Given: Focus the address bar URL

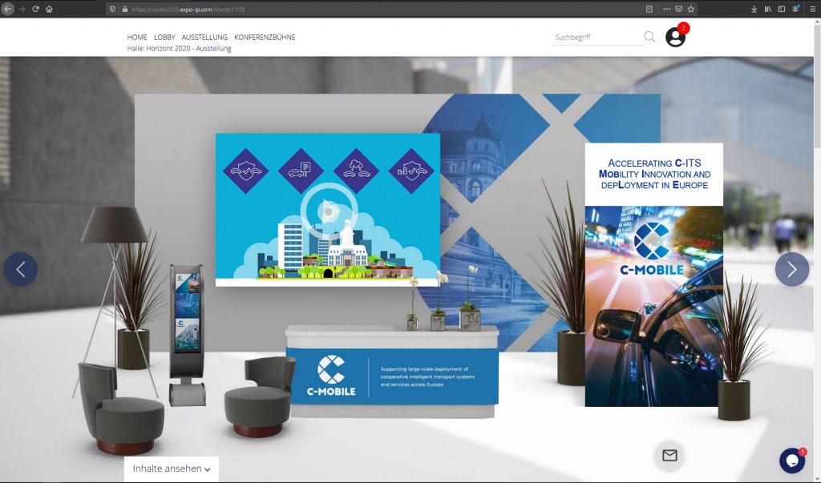Looking at the screenshot, I should pyautogui.click(x=188, y=9).
